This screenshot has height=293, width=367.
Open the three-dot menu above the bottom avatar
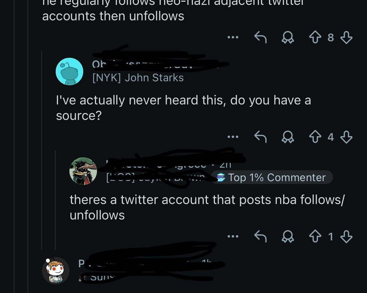[233, 236]
